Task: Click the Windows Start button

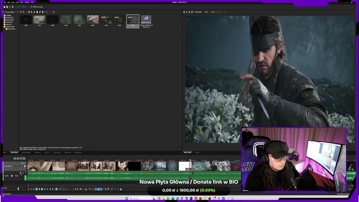Action: click(x=126, y=199)
